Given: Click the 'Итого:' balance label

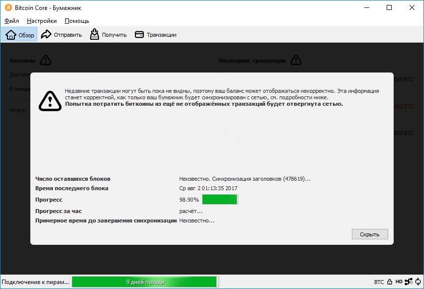Looking at the screenshot, I should (x=18, y=110).
